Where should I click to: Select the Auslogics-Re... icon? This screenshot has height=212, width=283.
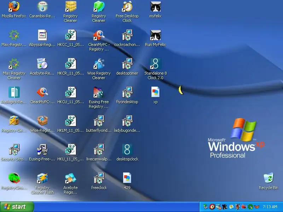pos(14,92)
